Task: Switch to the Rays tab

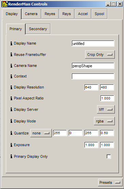Action: (66, 14)
